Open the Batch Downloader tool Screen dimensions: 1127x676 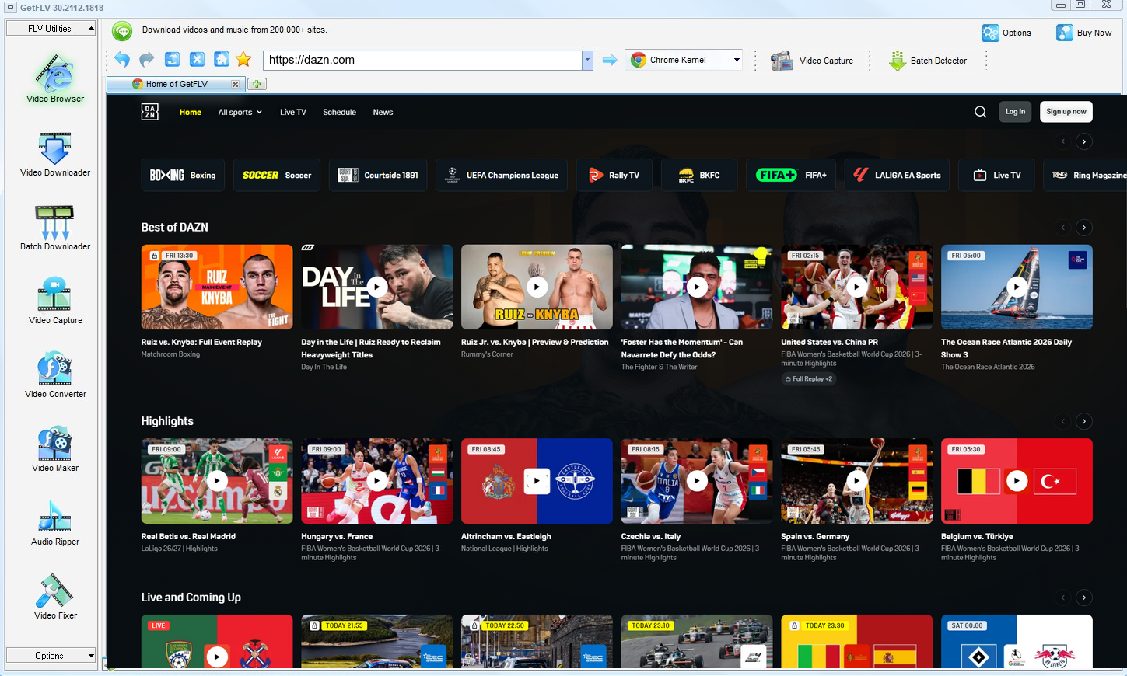coord(54,228)
